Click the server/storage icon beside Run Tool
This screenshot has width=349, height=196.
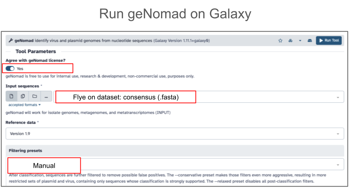(310, 41)
